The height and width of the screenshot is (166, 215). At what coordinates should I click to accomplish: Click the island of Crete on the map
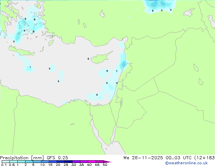coord(21,51)
